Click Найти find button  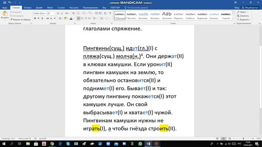pyautogui.click(x=243, y=12)
